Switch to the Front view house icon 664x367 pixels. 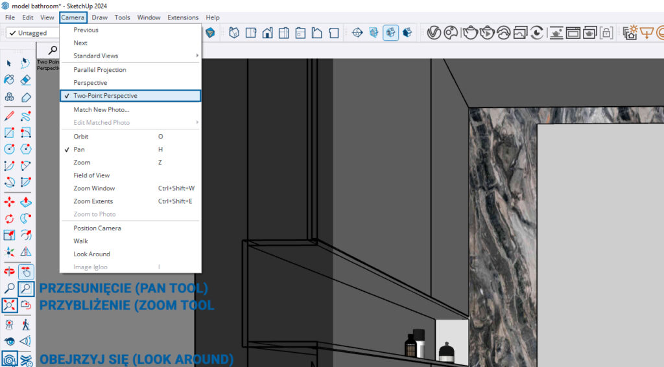[x=267, y=32]
